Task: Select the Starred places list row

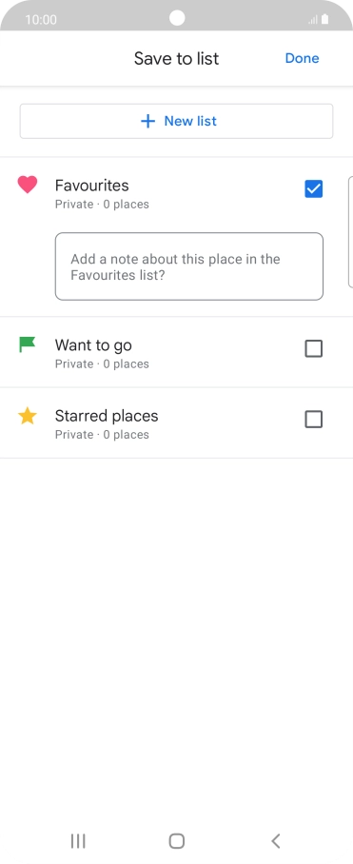Action: pos(176,422)
